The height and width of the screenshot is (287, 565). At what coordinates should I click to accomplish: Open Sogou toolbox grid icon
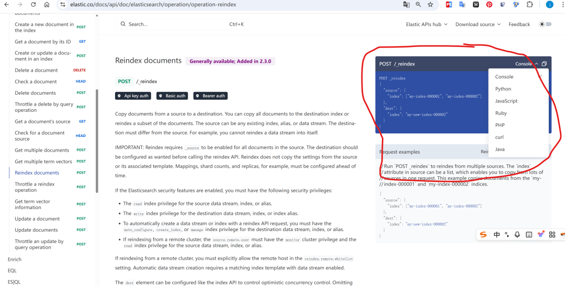coord(552,235)
